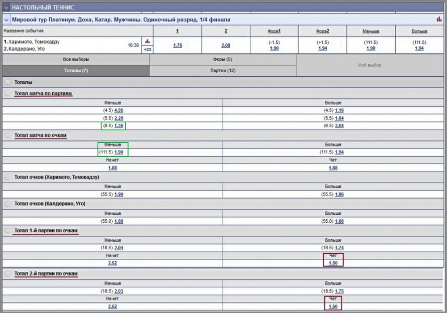Open the statistics icon beside the 16:30 match time
This screenshot has width=447, height=313.
[148, 41]
